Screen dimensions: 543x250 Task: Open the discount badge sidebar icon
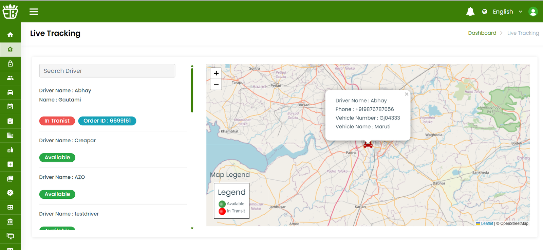pos(10,193)
